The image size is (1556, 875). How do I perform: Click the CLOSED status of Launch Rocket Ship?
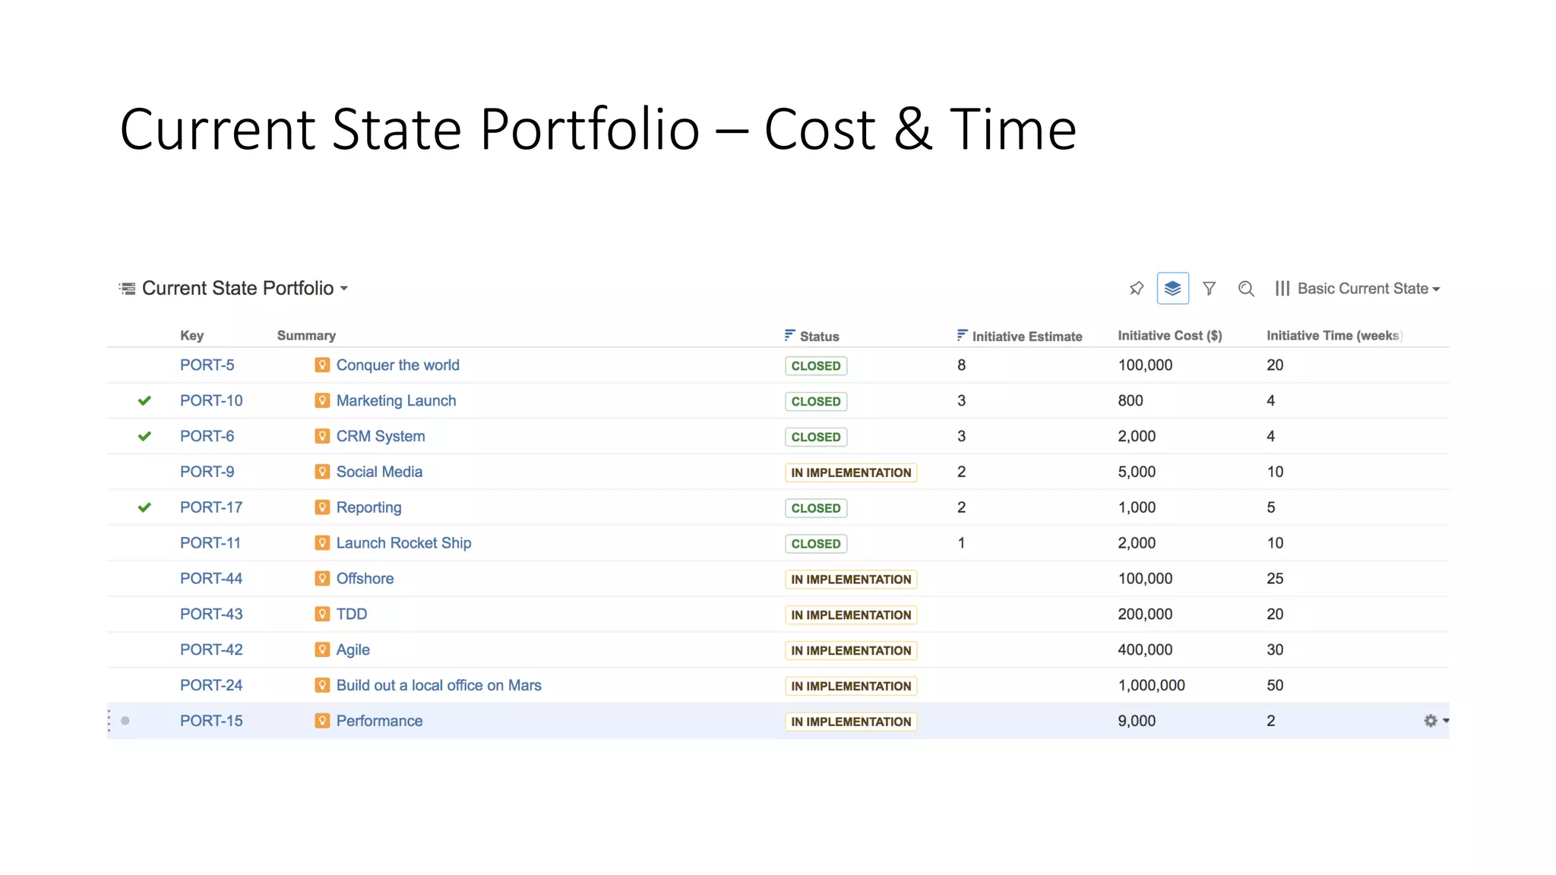click(816, 544)
